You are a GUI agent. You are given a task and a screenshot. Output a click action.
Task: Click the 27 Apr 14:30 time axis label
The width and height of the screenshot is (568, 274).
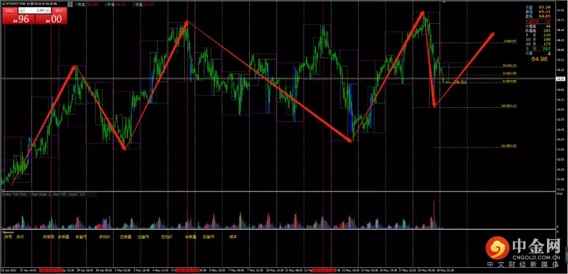(x=28, y=270)
